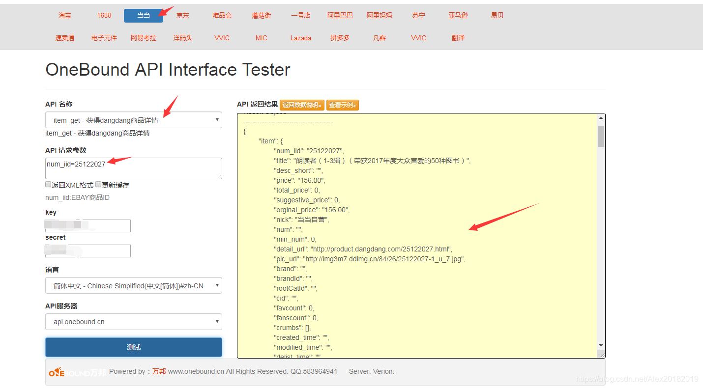Open the Lazada platform link
This screenshot has height=388, width=703.
(x=301, y=38)
